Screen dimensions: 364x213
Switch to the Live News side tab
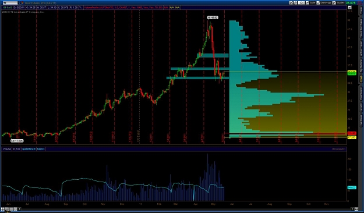361,121
